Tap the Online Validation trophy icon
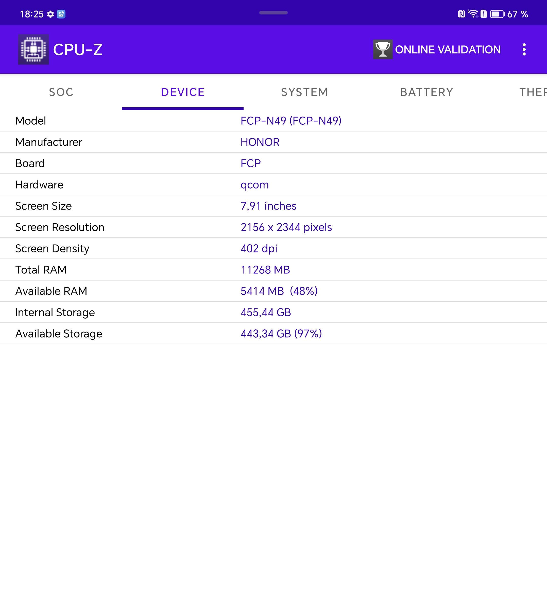 tap(383, 49)
